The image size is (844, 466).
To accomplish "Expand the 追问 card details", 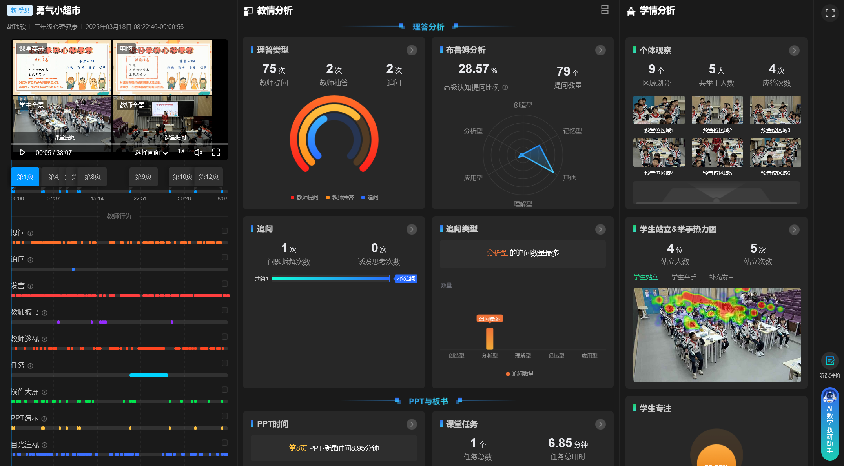I will click(x=412, y=229).
